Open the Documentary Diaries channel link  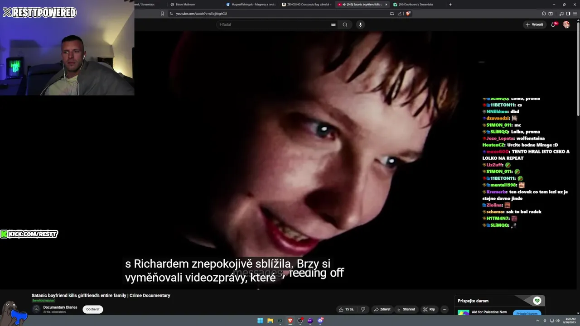point(60,307)
